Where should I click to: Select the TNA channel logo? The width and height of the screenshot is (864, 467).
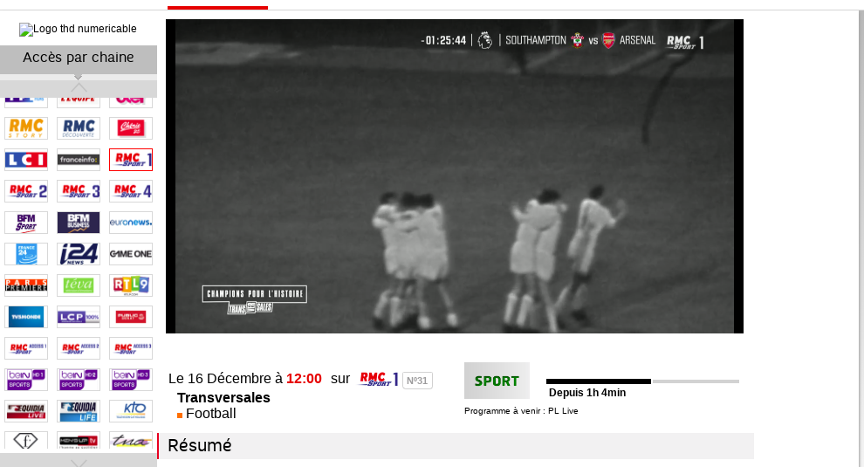coord(131,441)
